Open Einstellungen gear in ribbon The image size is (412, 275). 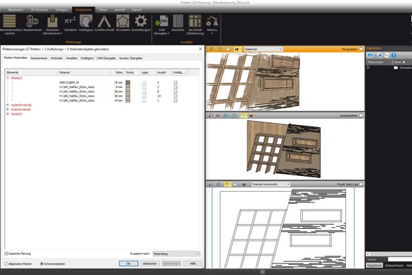(x=141, y=23)
